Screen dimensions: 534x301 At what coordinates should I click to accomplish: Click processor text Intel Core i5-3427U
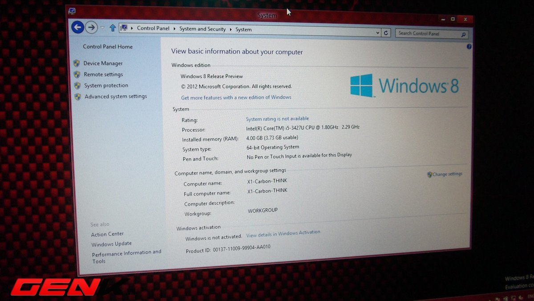pyautogui.click(x=303, y=128)
